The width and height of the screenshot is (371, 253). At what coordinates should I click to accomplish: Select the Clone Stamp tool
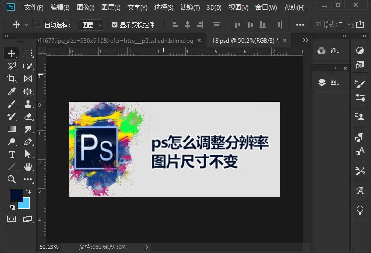pos(28,104)
